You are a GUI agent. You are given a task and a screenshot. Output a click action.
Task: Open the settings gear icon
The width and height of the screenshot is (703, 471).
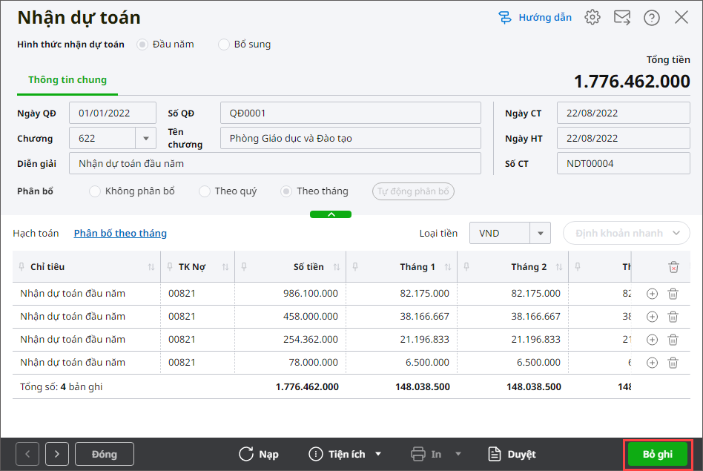pyautogui.click(x=592, y=18)
